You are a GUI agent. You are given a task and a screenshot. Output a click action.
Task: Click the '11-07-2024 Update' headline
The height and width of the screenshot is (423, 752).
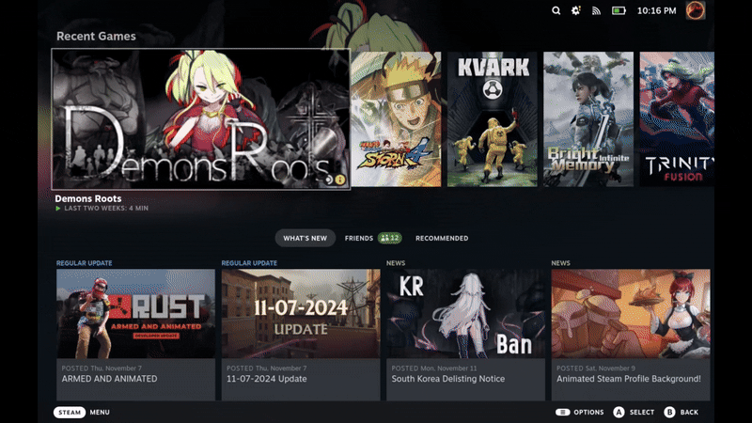point(267,379)
